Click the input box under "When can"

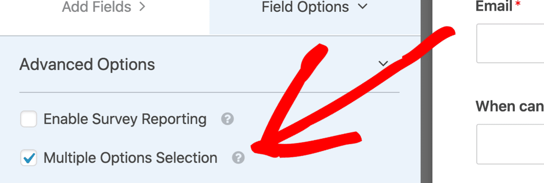click(510, 144)
